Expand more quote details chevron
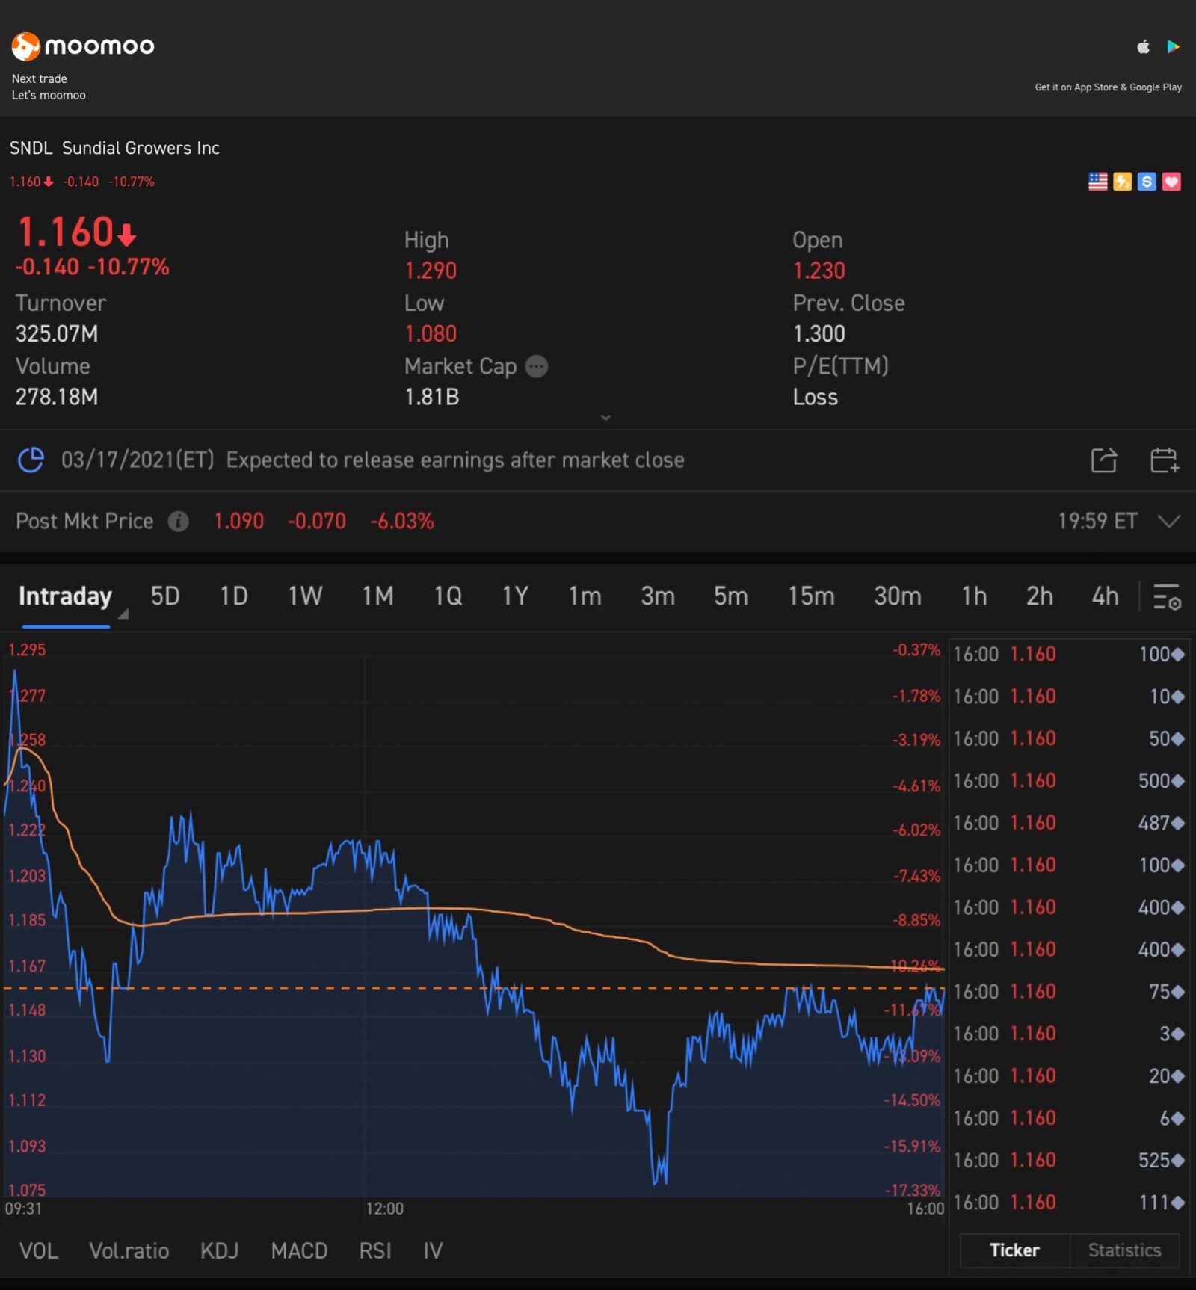Viewport: 1196px width, 1290px height. click(605, 418)
